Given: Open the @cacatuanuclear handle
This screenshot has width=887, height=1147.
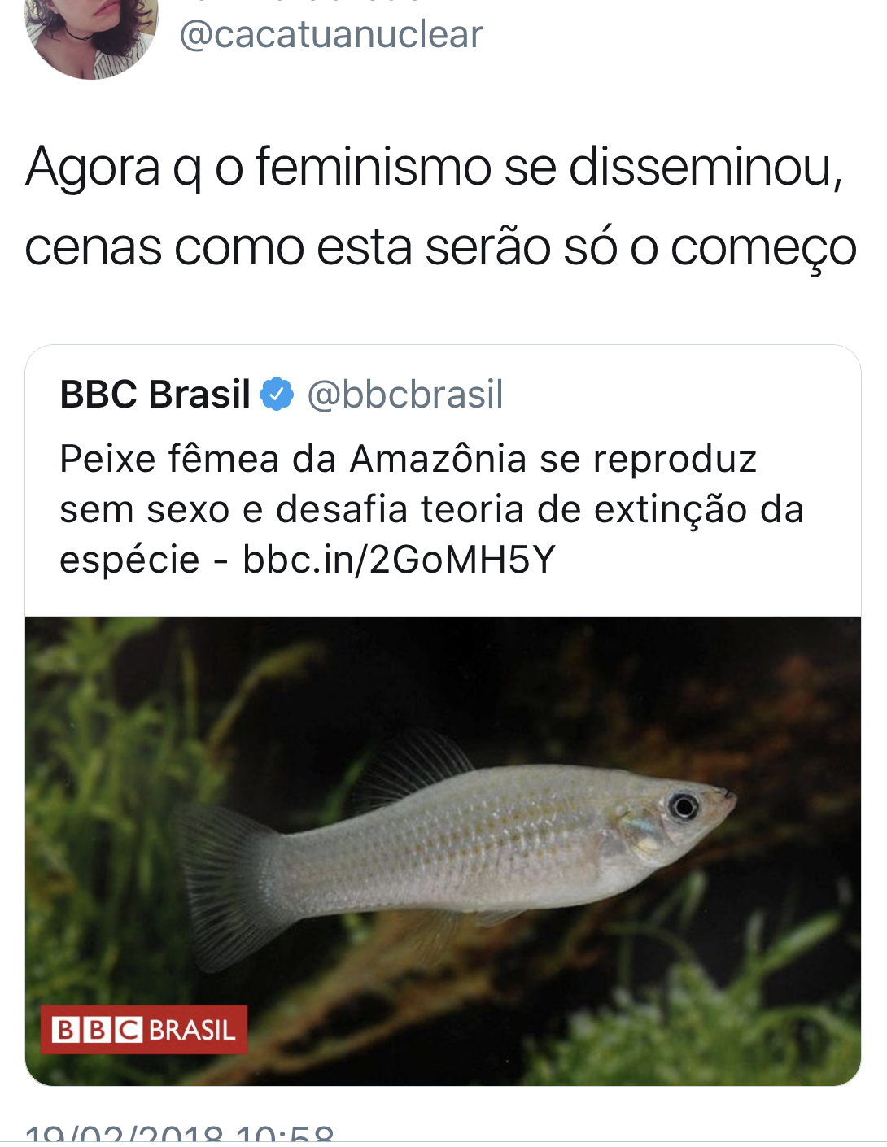Looking at the screenshot, I should click(x=331, y=34).
